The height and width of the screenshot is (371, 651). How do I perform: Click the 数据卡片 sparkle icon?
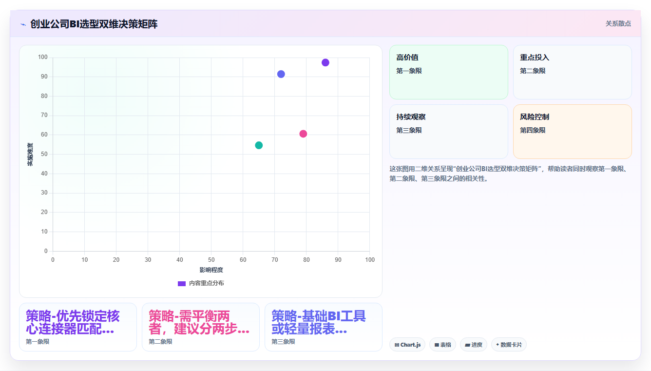pyautogui.click(x=498, y=345)
